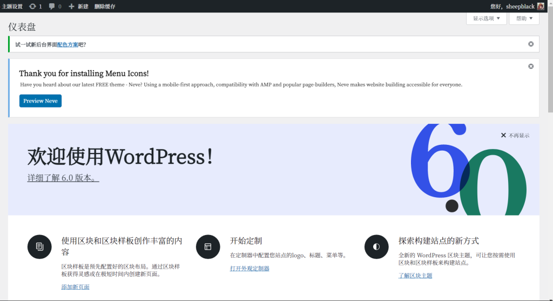
Task: Dismiss the Menu Icons notice
Action: click(531, 66)
